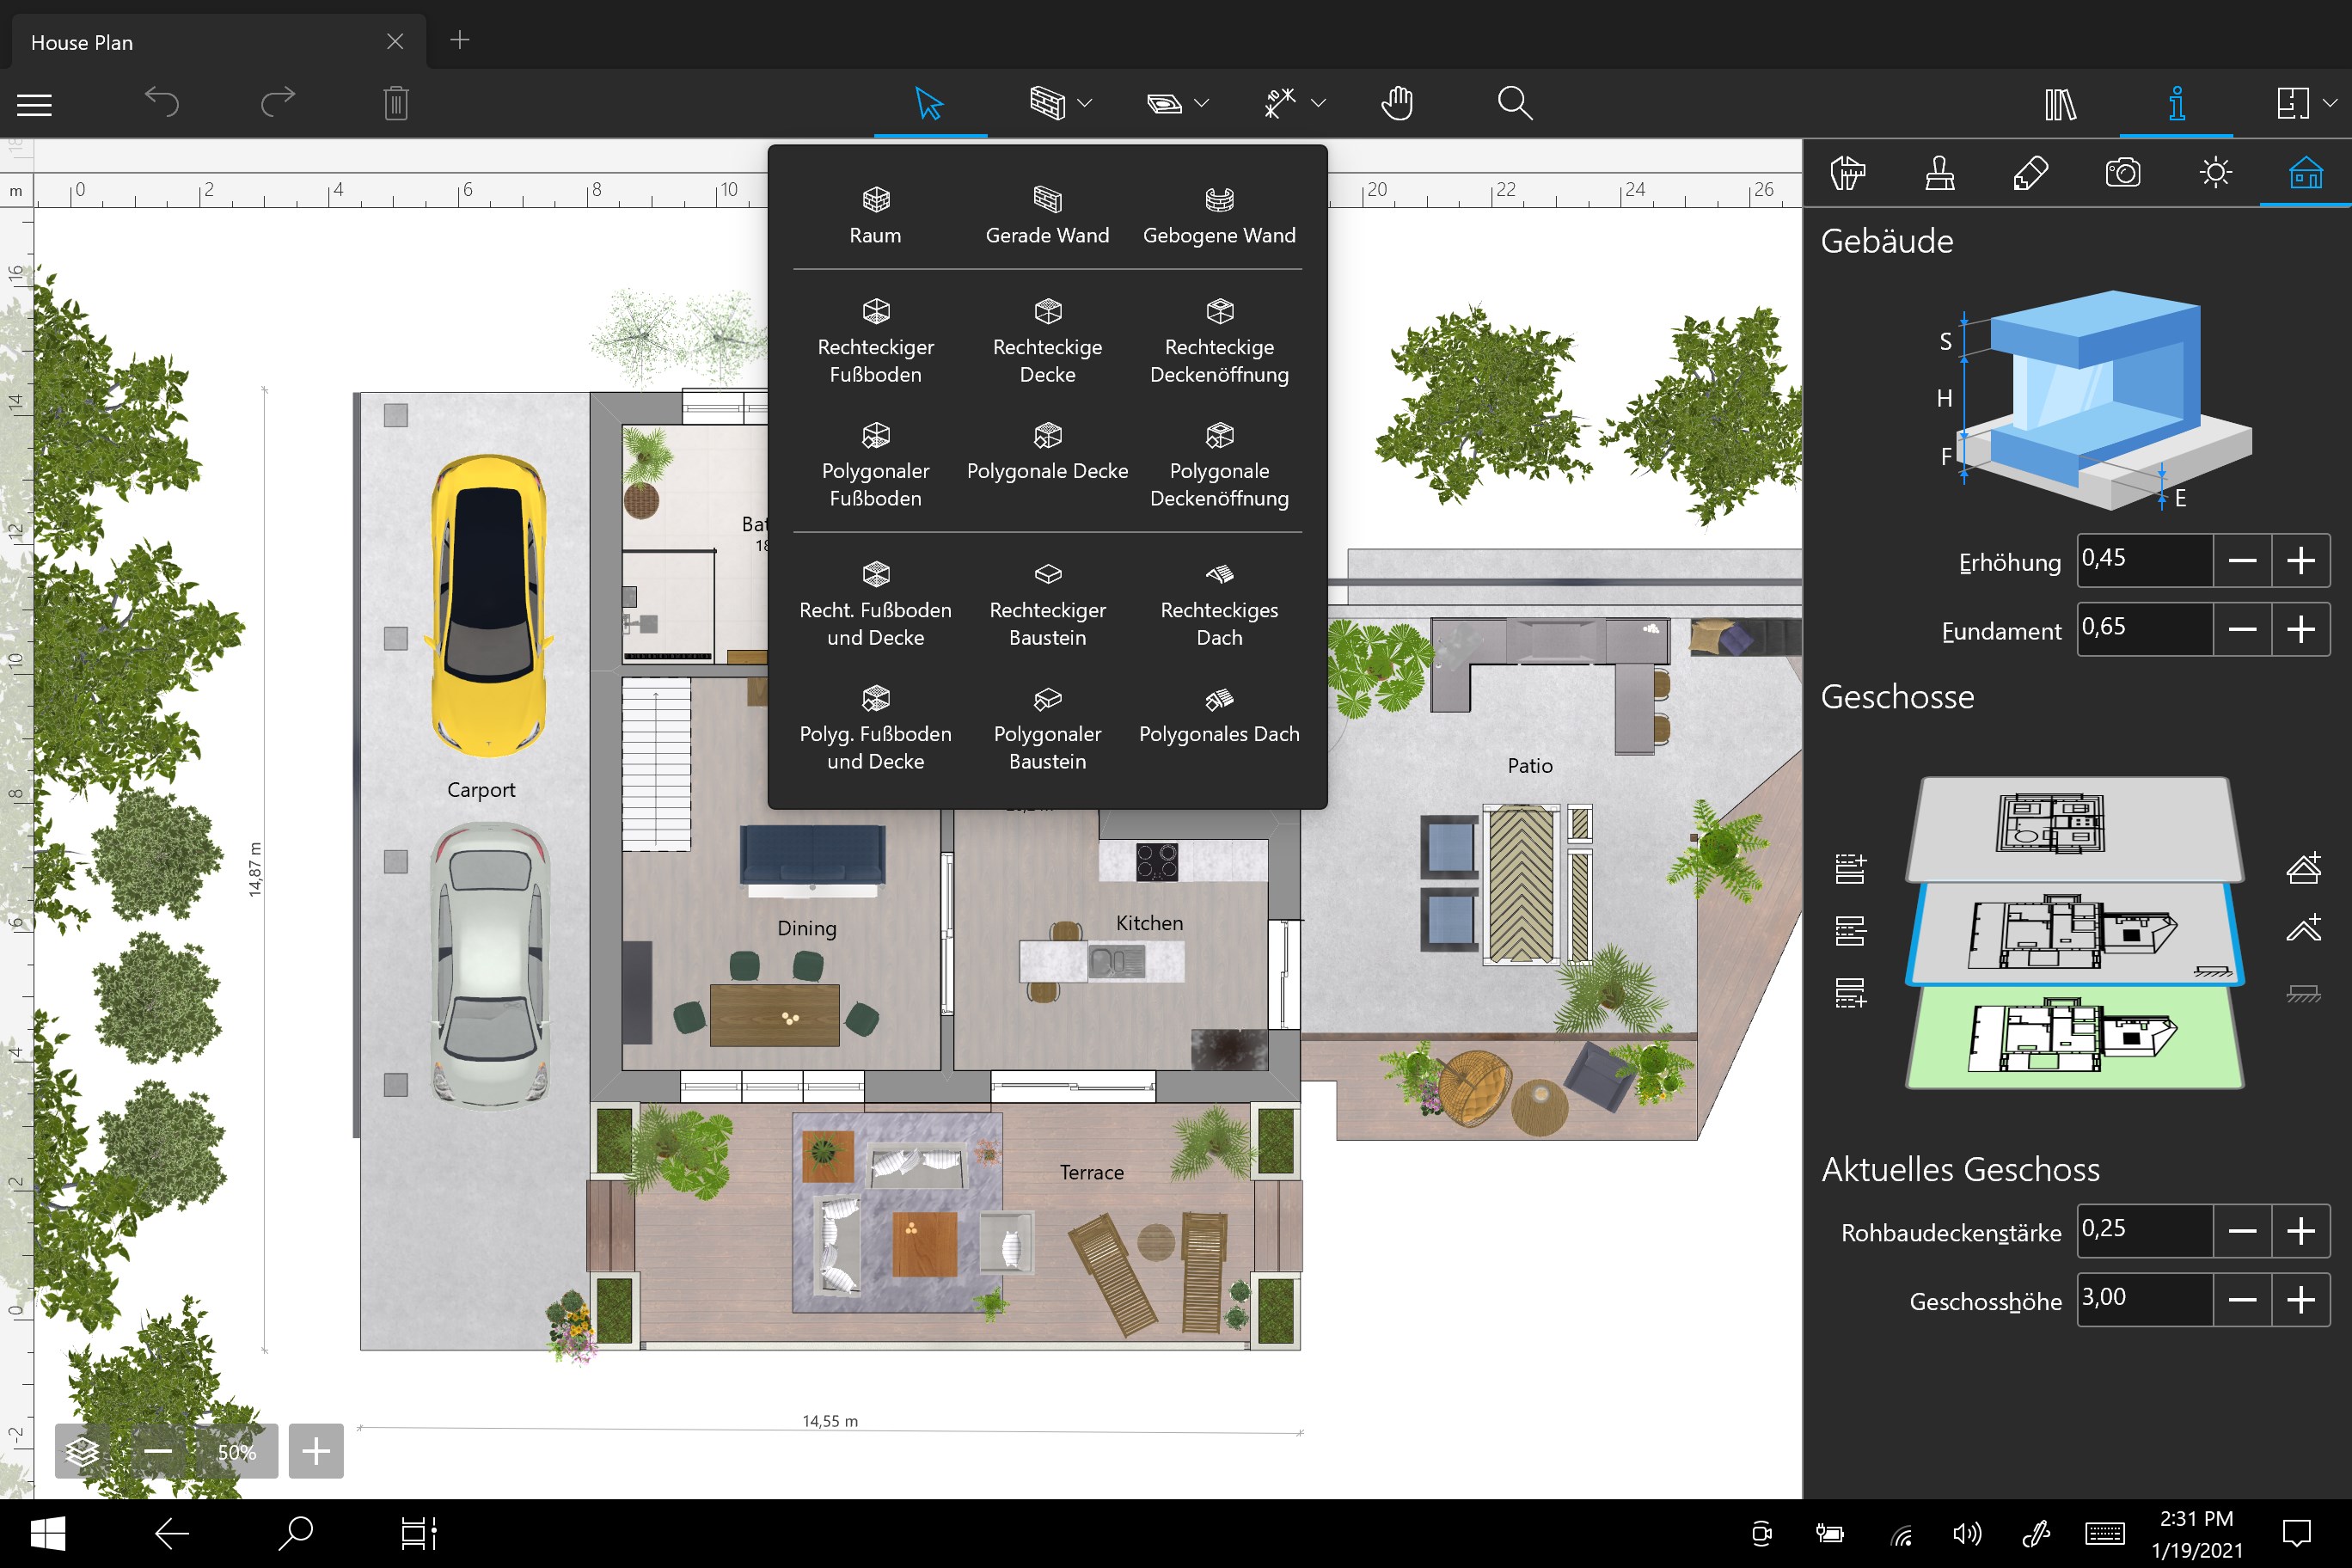Select the Pan hand tool
Viewport: 2352px width, 1568px height.
click(1397, 103)
